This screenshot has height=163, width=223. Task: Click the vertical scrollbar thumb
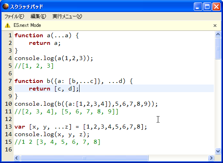[x=218, y=48]
